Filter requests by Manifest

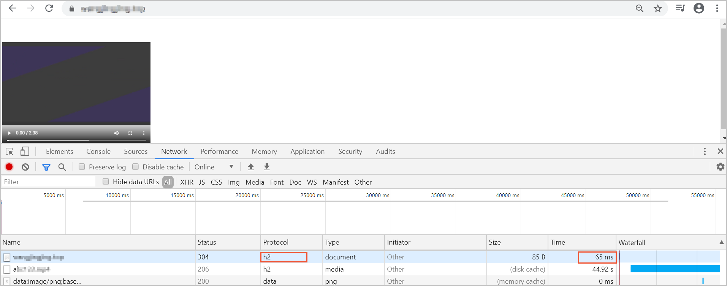click(336, 182)
